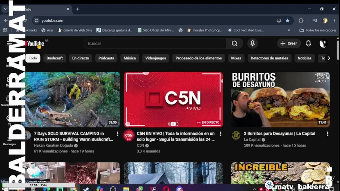This screenshot has height=191, width=340.
Task: Select the Música filter chip
Action: pos(130,58)
